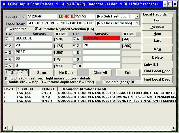
Task: Check the Use box for keyword 8
Action: click(x=74, y=53)
